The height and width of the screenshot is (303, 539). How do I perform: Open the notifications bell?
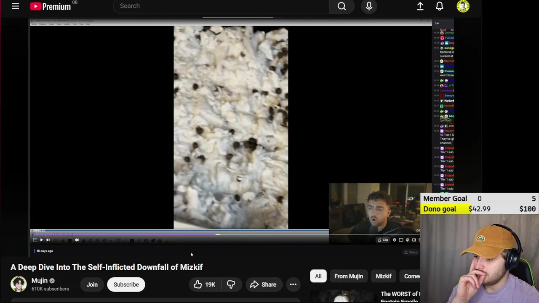coord(439,6)
